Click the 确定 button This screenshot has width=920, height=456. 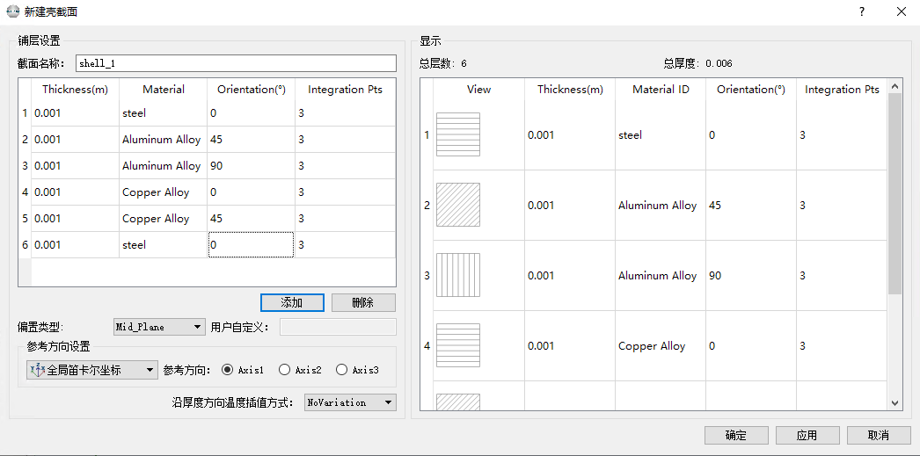click(736, 435)
